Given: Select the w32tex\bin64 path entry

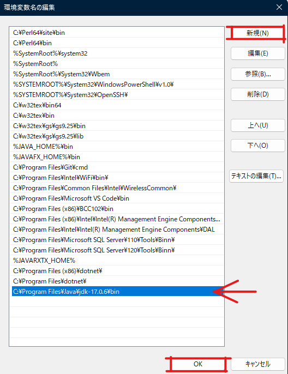Looking at the screenshot, I should (117, 105).
